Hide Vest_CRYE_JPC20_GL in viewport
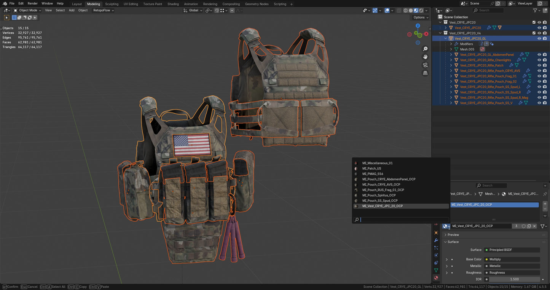 pos(539,38)
